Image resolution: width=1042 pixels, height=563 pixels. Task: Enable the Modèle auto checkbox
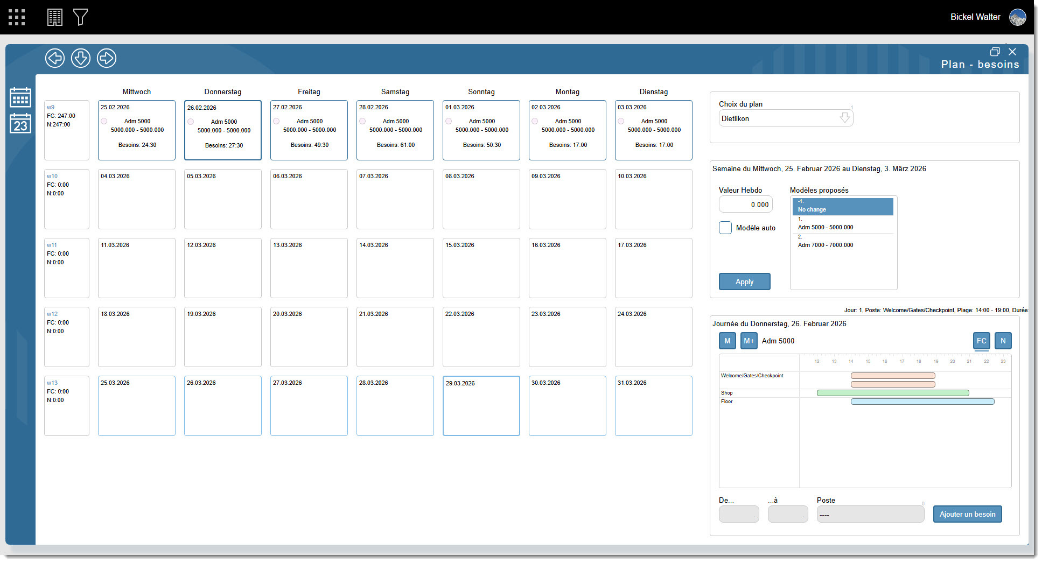725,228
